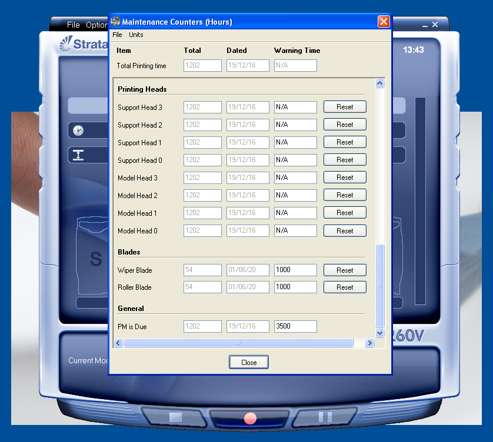Click the Wiper Blade dated field

tap(248, 270)
